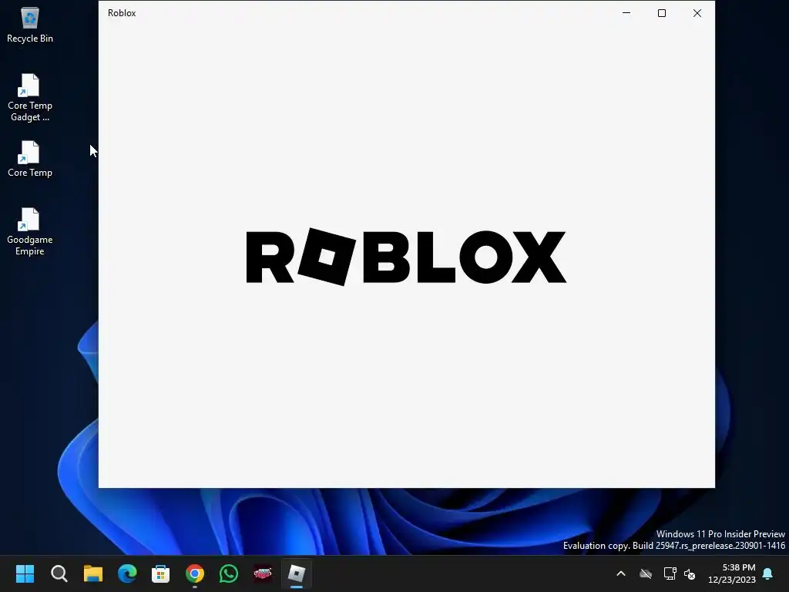789x592 pixels.
Task: Show hidden system tray icons
Action: click(x=621, y=573)
